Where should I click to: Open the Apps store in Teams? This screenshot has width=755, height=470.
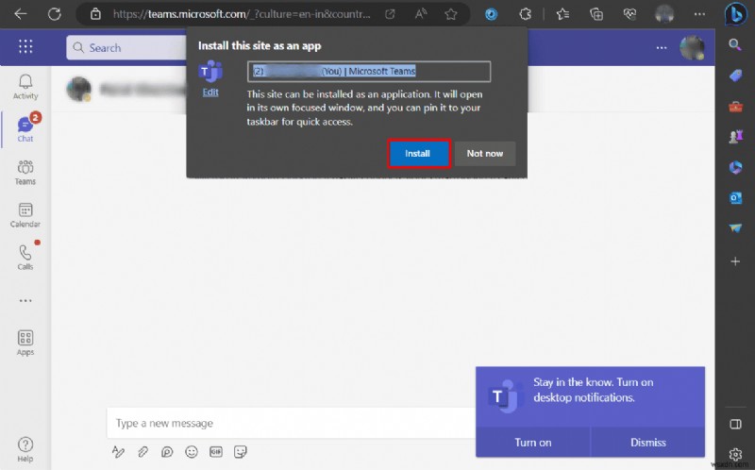25,343
